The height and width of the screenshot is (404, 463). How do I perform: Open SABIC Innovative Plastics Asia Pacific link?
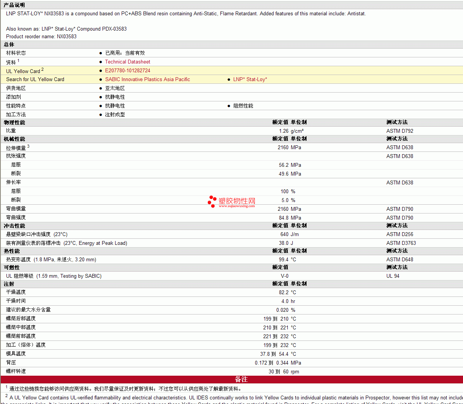tap(147, 79)
